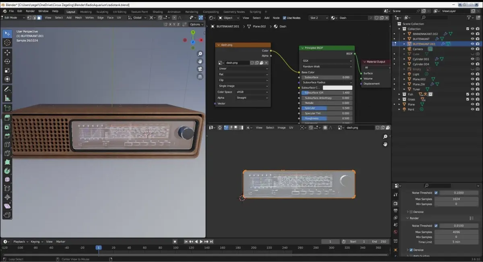
Task: Open the Output properties tab icon
Action: (x=395, y=211)
